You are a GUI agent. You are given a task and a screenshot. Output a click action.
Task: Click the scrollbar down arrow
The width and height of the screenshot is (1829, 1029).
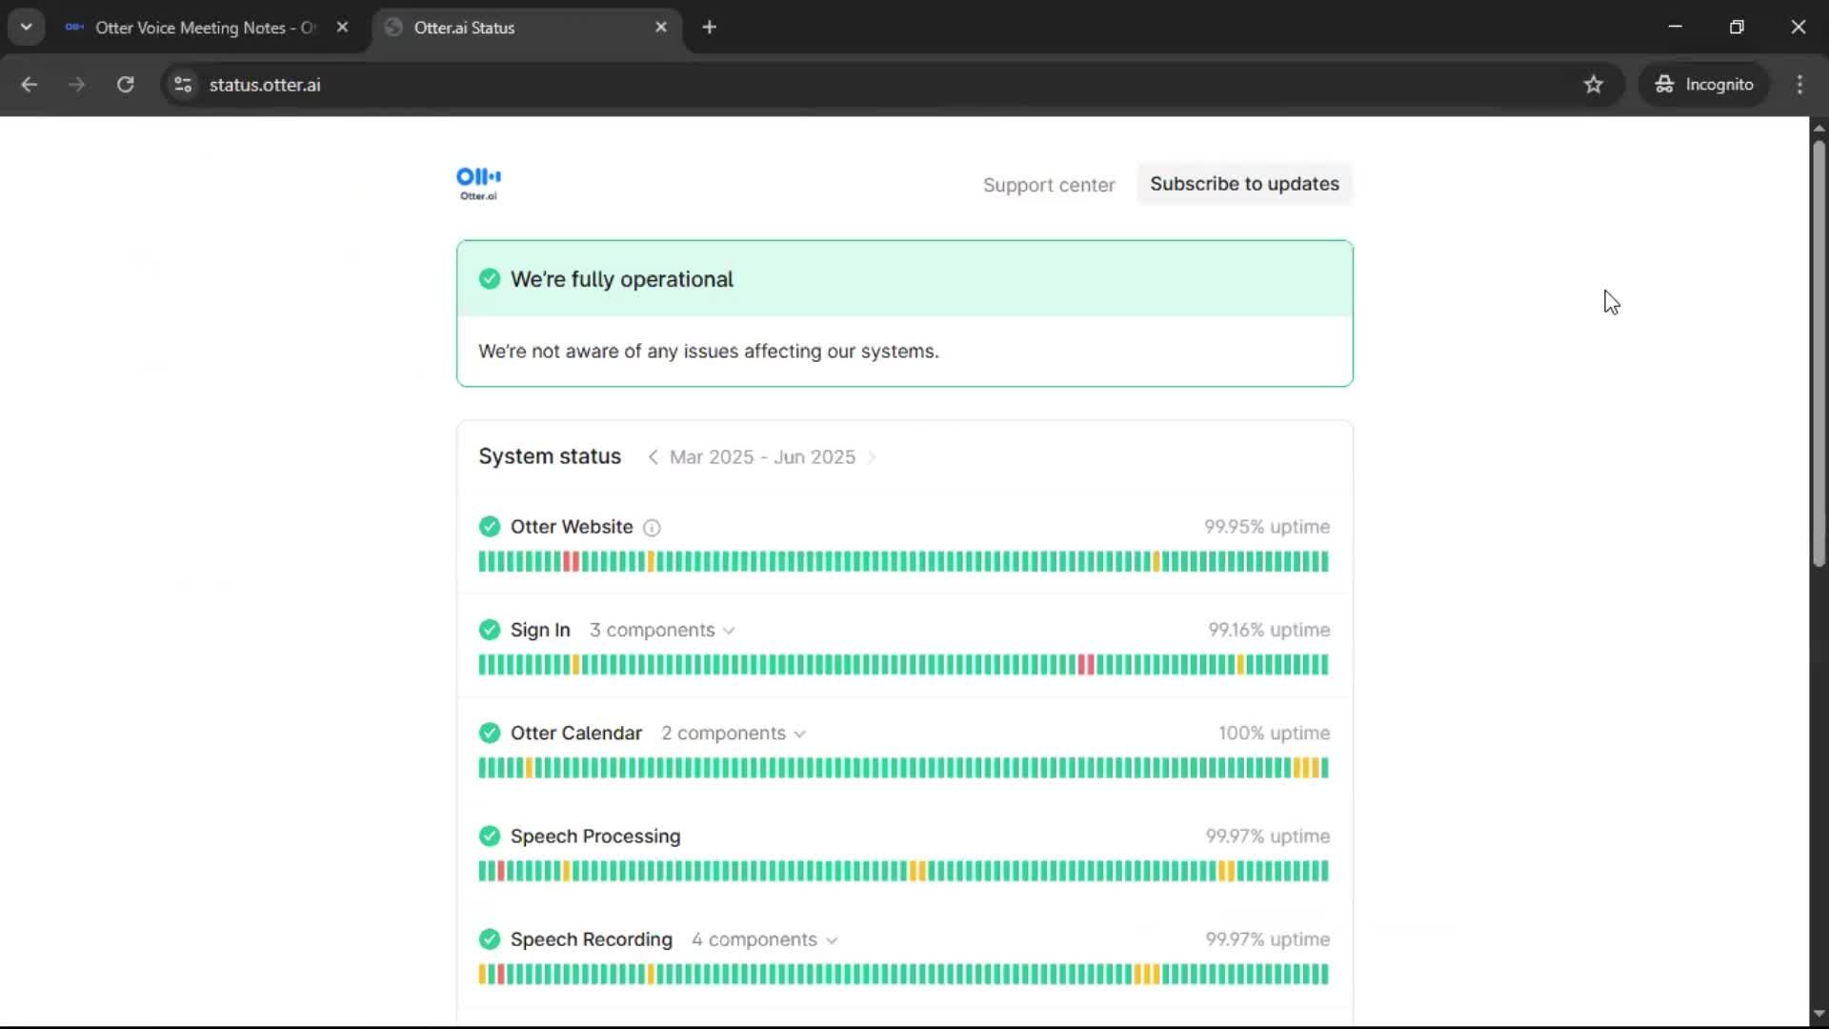1819,1014
